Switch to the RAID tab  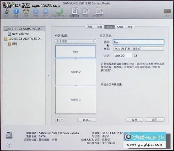(120, 27)
